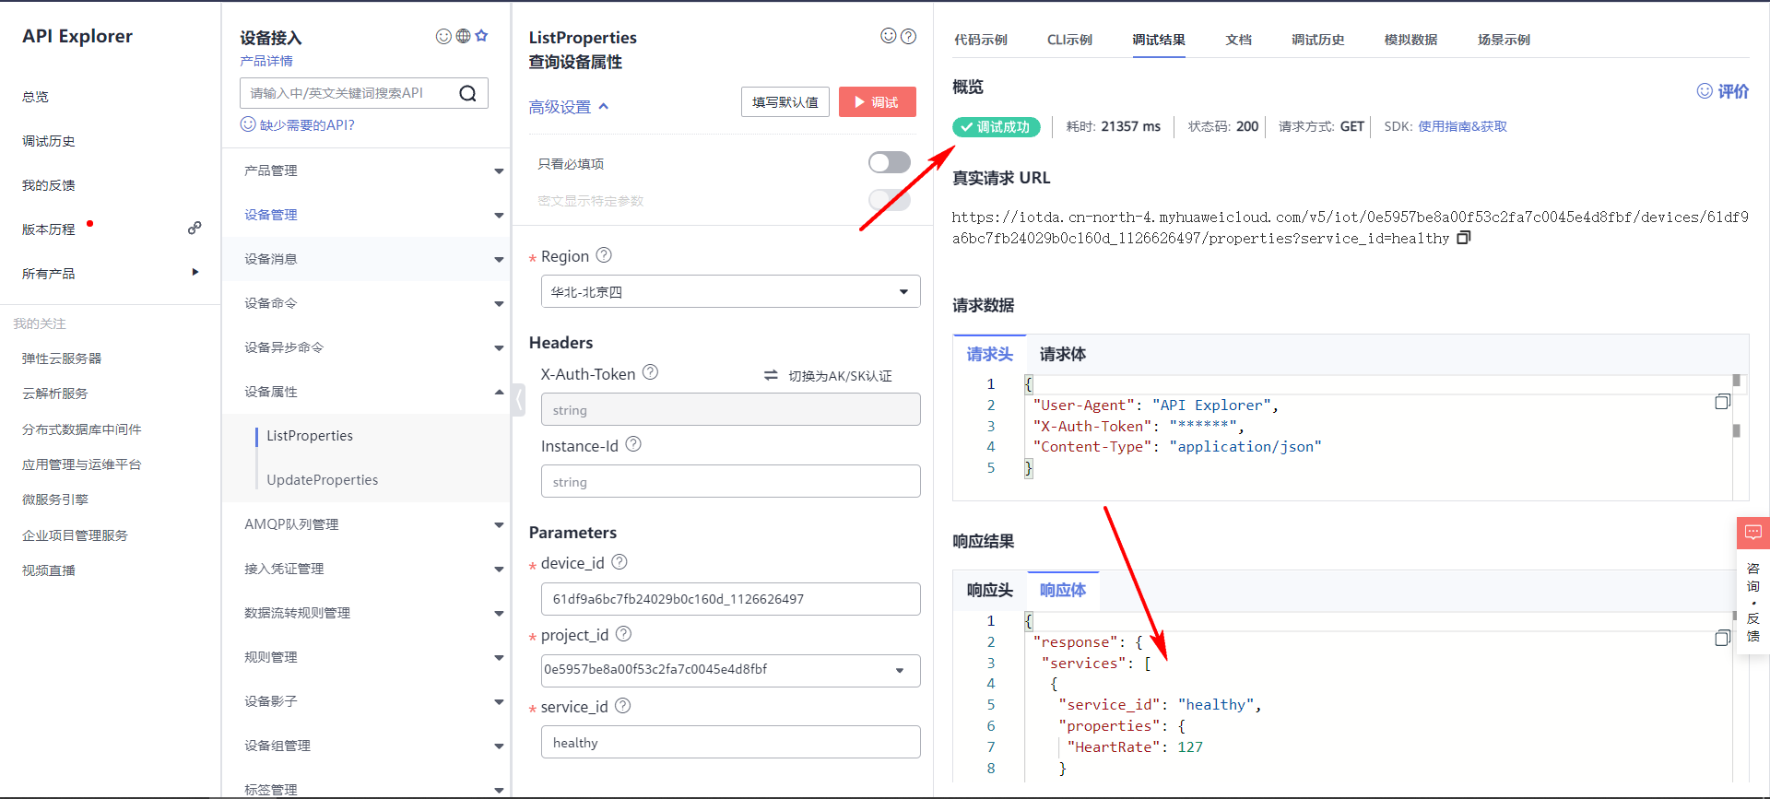Click the red 调试 debug button

(x=877, y=102)
